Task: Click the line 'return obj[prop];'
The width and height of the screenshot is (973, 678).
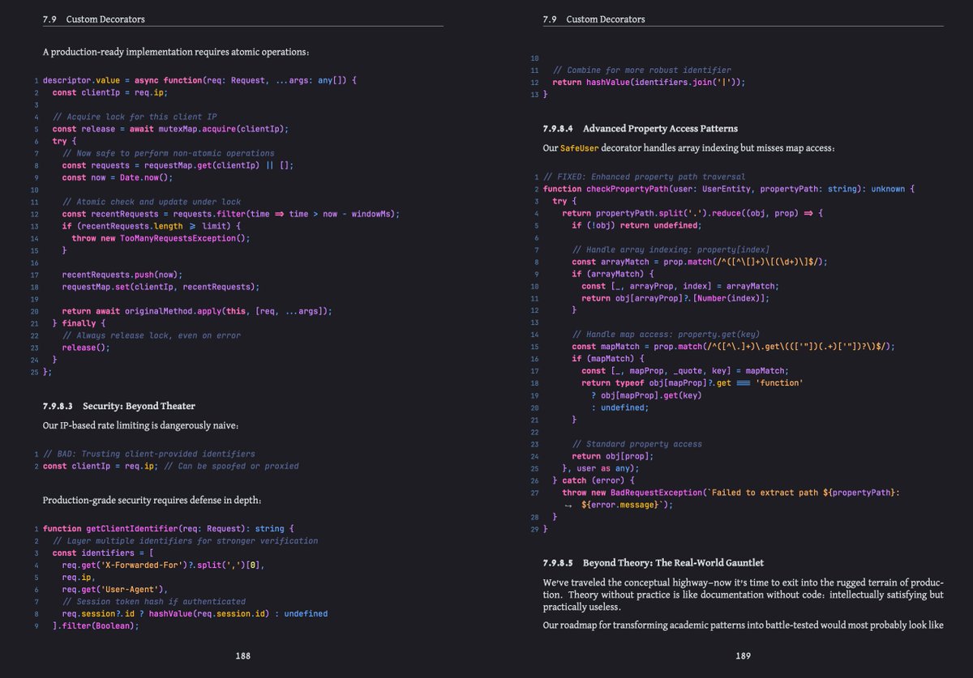Action: coord(612,456)
